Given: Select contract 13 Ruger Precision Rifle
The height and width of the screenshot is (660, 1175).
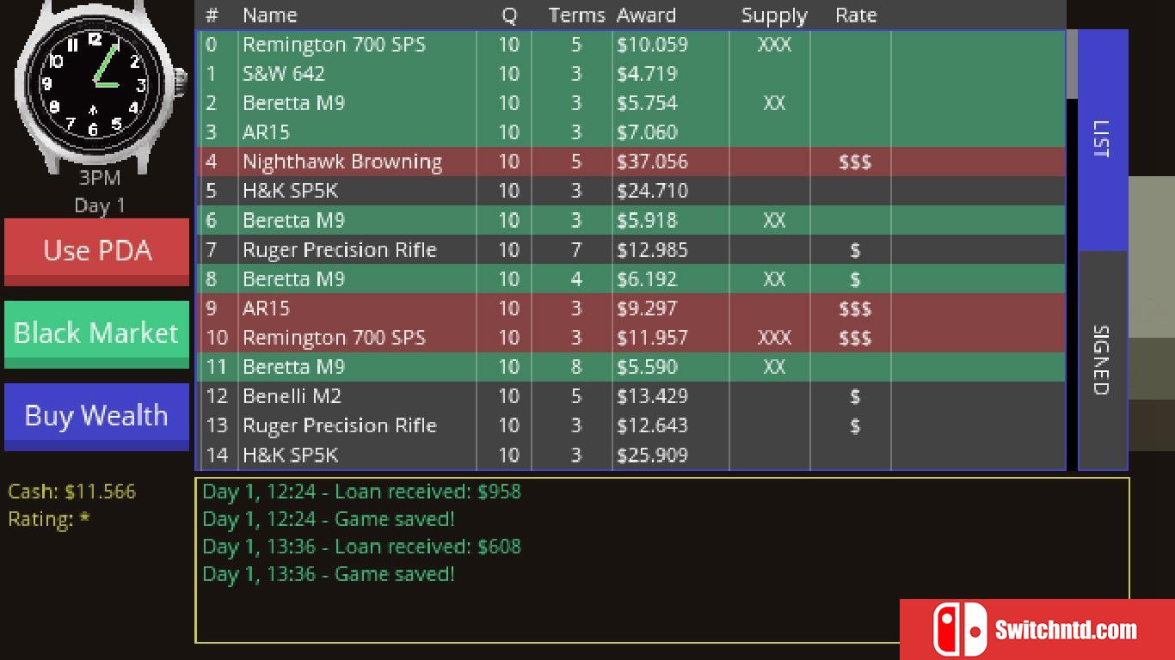Looking at the screenshot, I should click(632, 425).
